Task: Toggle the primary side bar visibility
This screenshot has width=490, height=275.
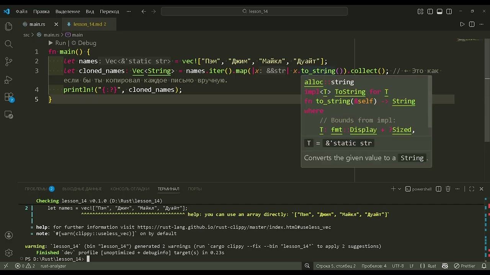Action: pos(430,11)
